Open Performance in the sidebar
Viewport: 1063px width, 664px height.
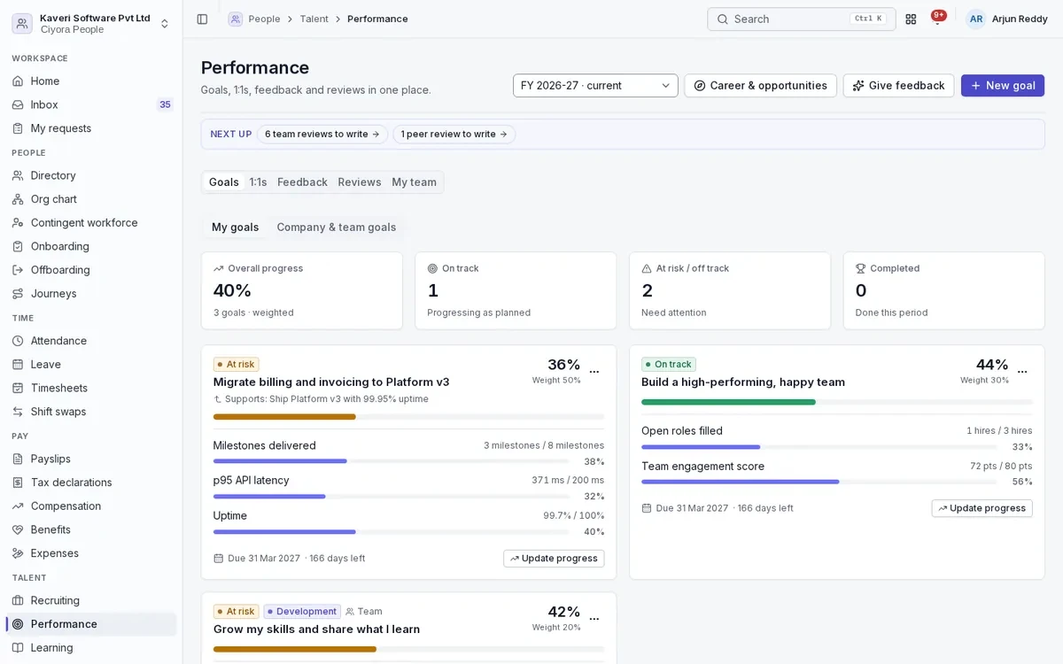[x=91, y=624]
